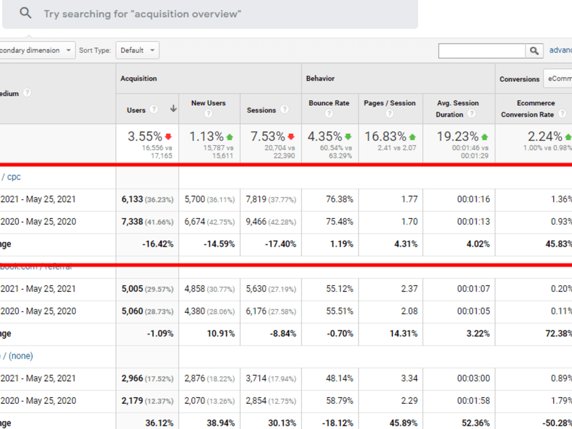Click the 3.55% Users summary value

tap(145, 137)
